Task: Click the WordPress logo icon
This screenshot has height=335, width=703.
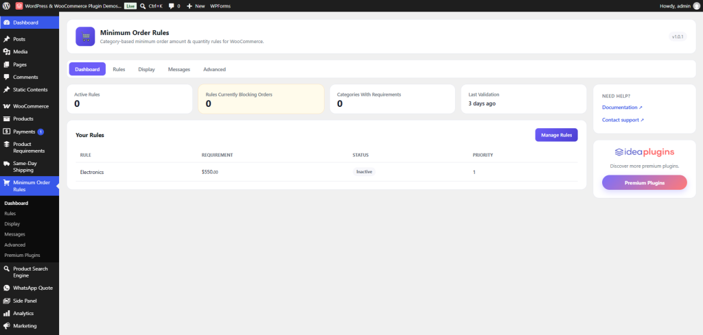Action: click(x=6, y=5)
